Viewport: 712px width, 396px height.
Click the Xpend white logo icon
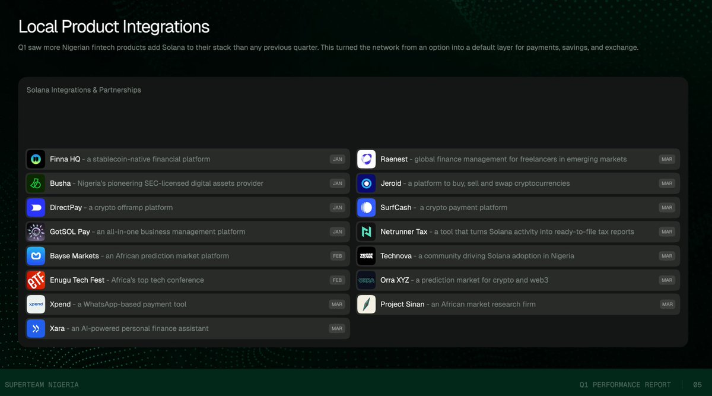[36, 304]
